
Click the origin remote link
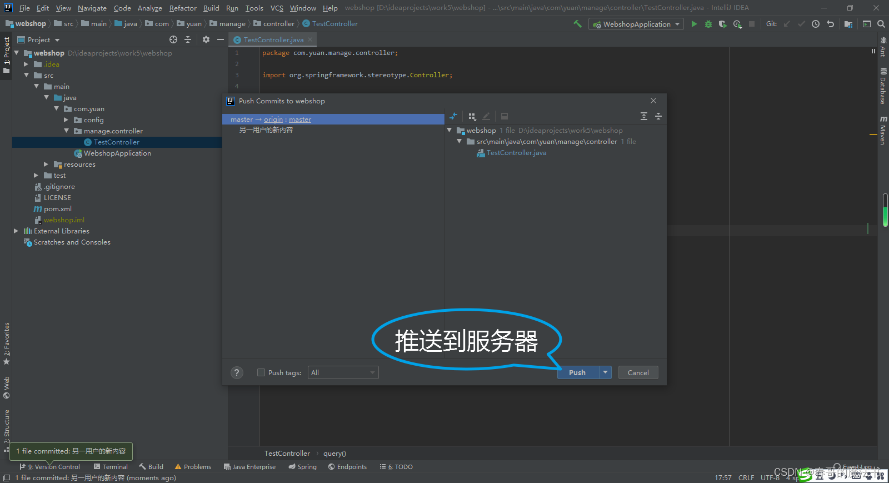click(273, 119)
